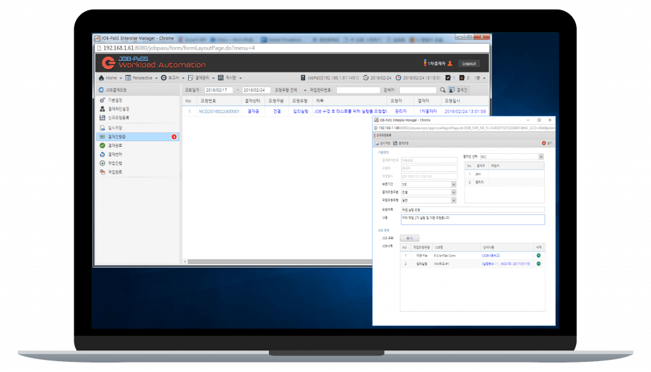Viewport: 651px width, 372px height.
Task: Click the 요청제목 text field in popup
Action: (472, 210)
